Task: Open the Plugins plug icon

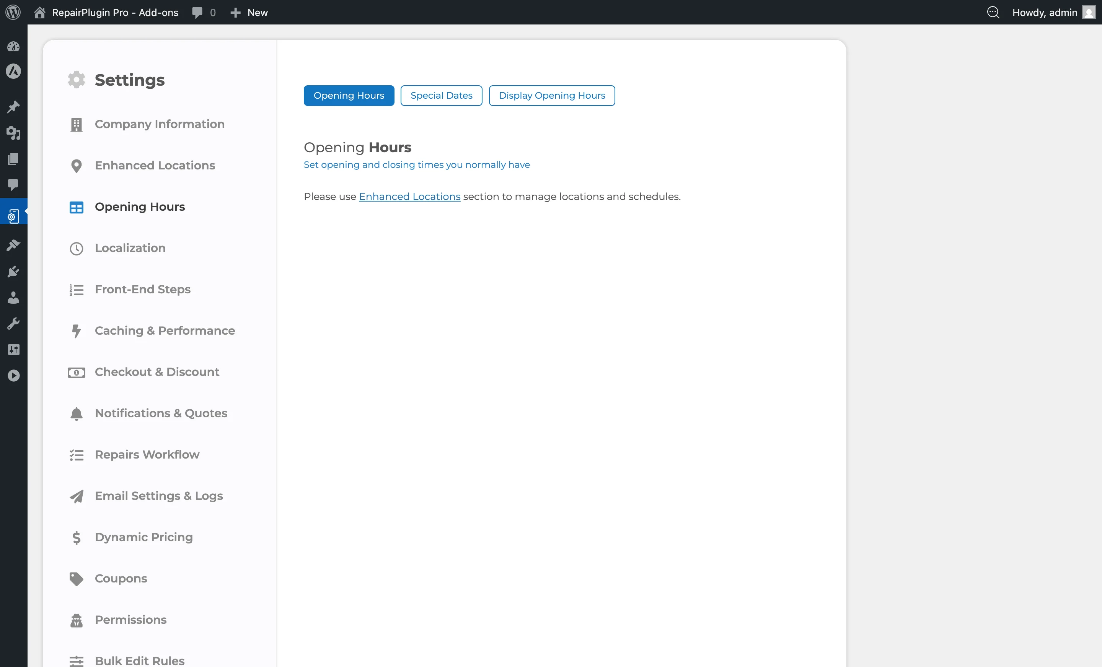Action: [x=13, y=272]
